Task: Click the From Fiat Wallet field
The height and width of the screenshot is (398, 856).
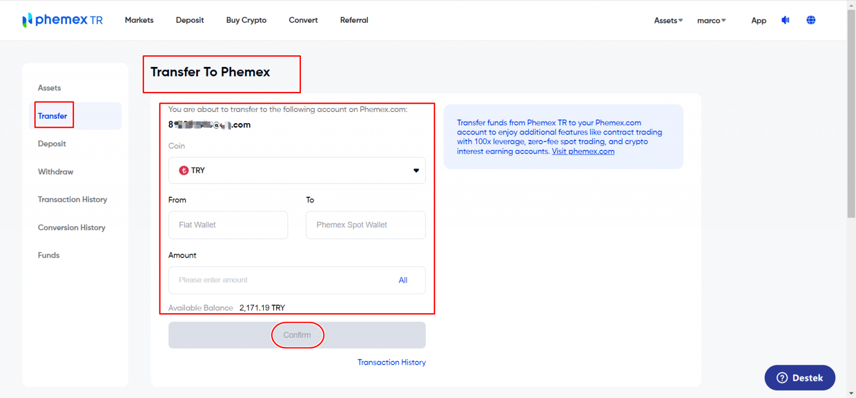Action: (228, 225)
